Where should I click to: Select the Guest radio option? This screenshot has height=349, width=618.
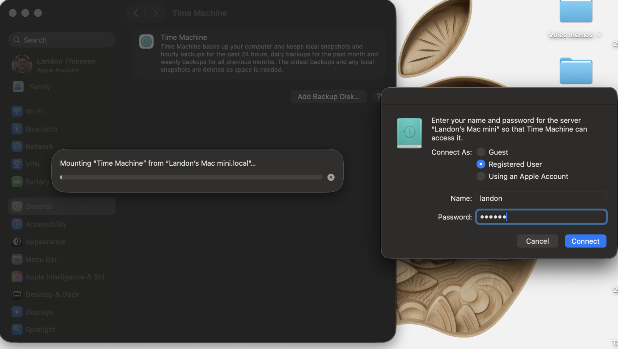tap(480, 152)
